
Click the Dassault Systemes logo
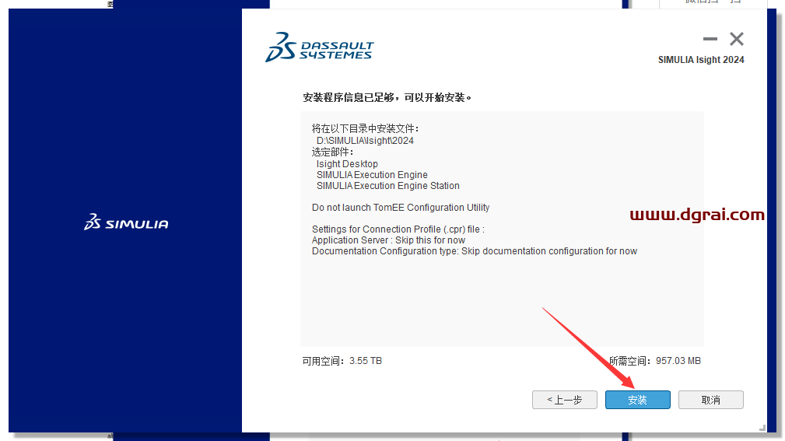click(320, 47)
